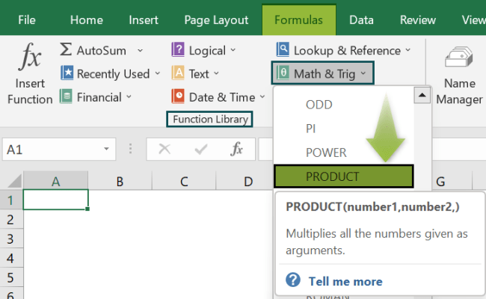The image size is (486, 299).
Task: Expand the Recently Used dropdown arrow
Action: (158, 73)
